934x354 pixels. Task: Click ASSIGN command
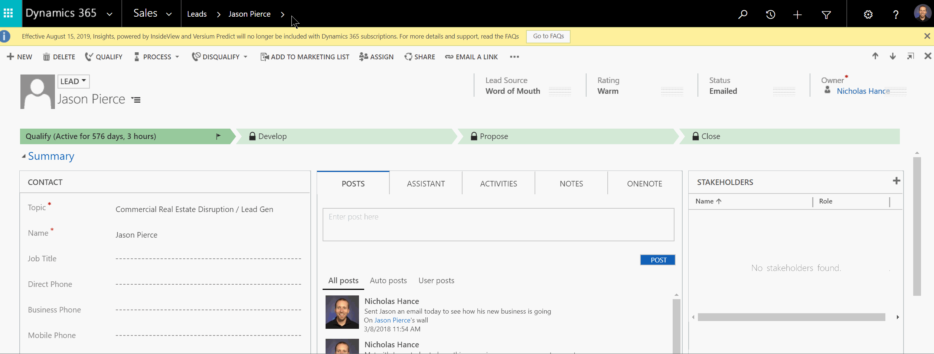pos(376,57)
